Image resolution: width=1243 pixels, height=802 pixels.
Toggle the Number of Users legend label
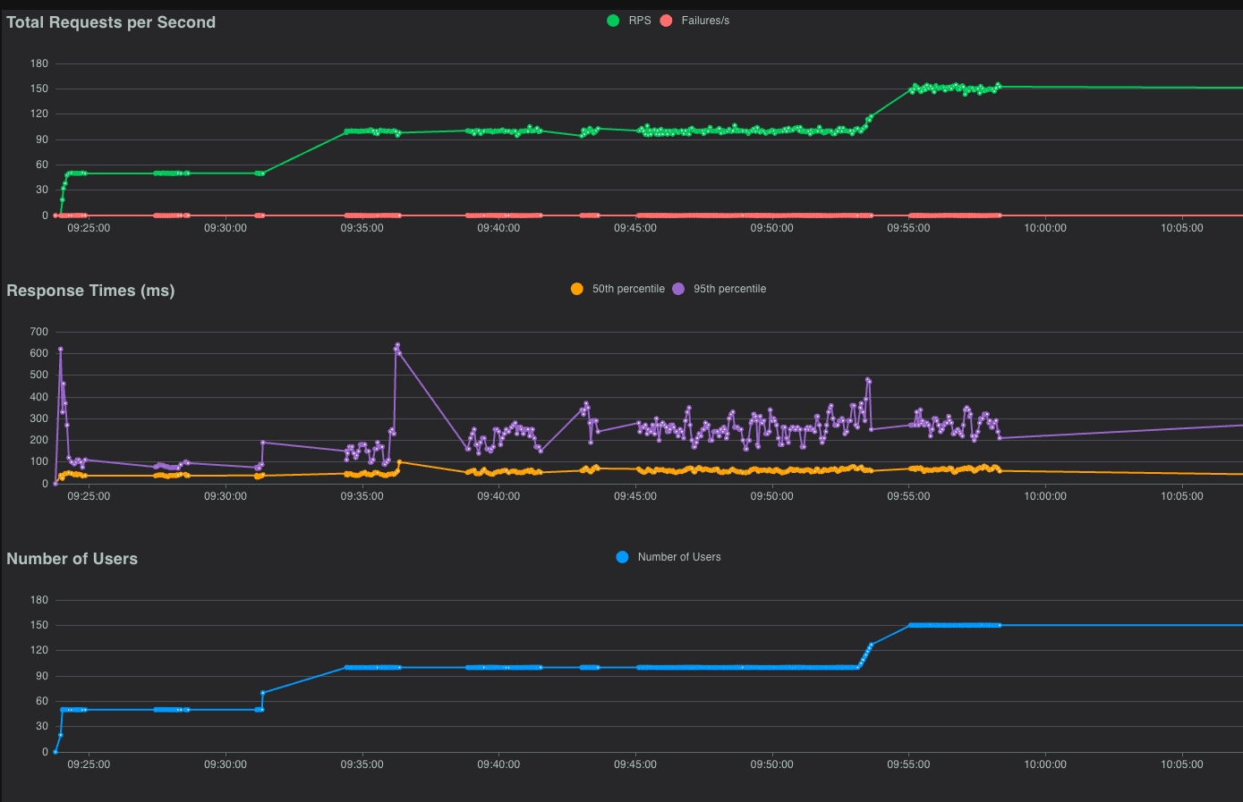[x=679, y=557]
